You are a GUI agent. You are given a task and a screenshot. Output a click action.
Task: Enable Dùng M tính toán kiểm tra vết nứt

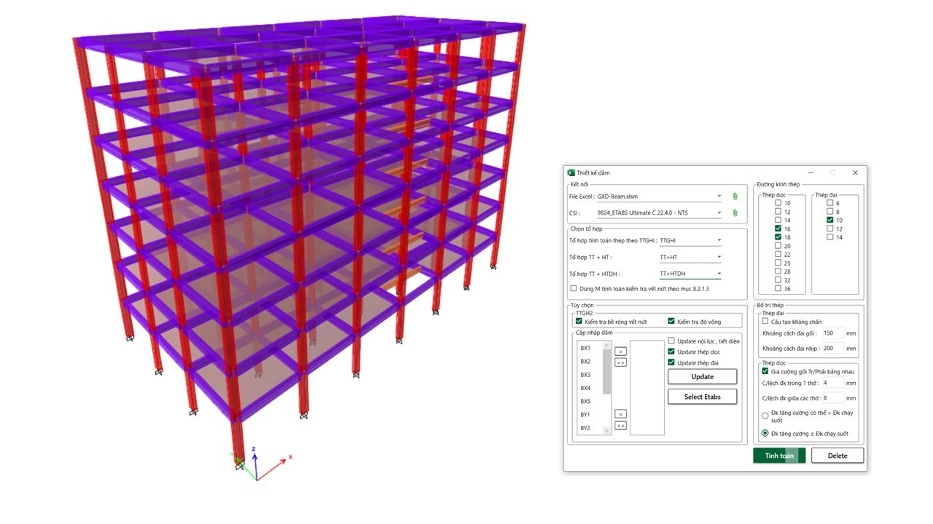coord(574,288)
